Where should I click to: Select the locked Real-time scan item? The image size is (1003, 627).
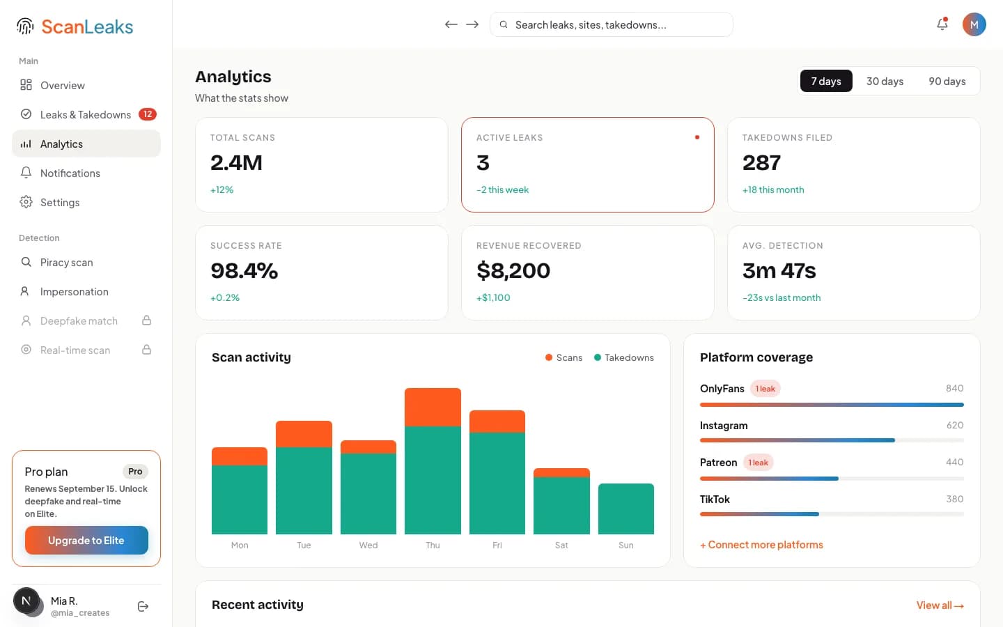[86, 350]
